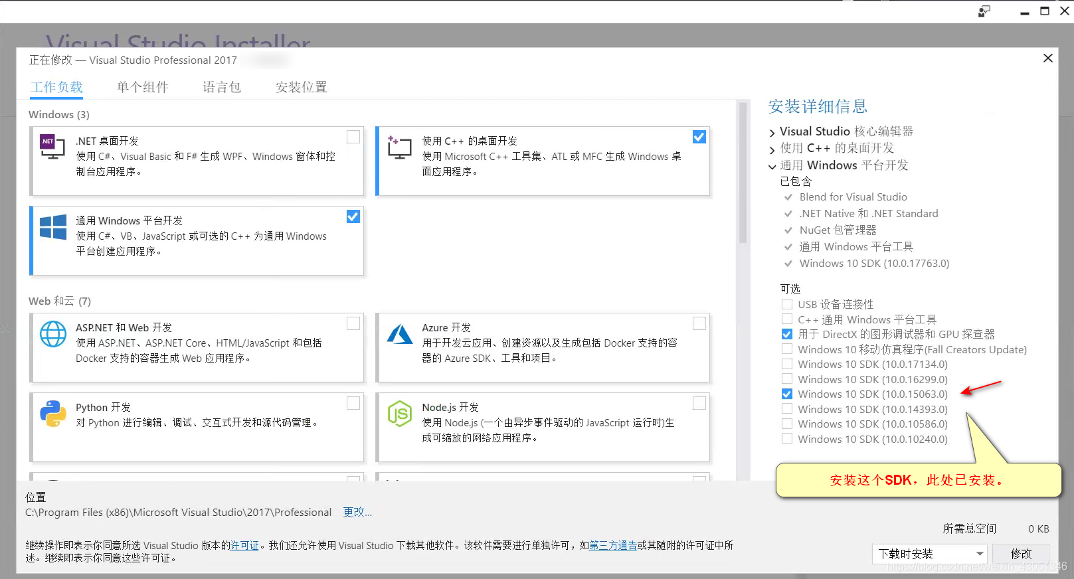Minimize the Visual Studio Installer window
Viewport: 1074px width, 579px height.
point(1025,12)
